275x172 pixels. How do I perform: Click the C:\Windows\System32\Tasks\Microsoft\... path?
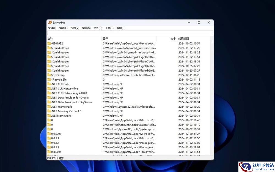click(x=129, y=107)
